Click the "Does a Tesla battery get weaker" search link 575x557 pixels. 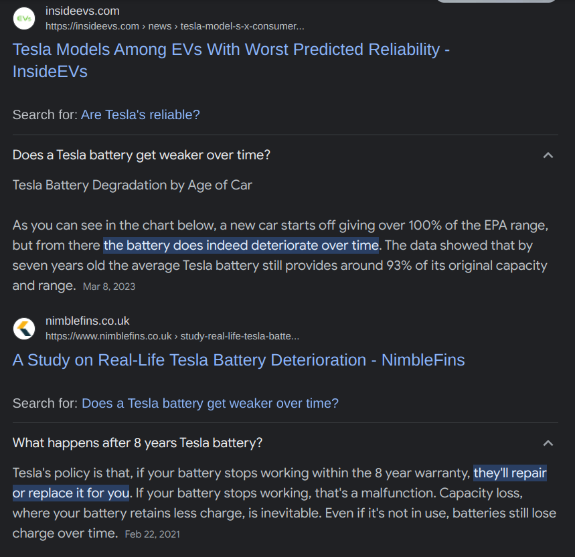pos(210,403)
